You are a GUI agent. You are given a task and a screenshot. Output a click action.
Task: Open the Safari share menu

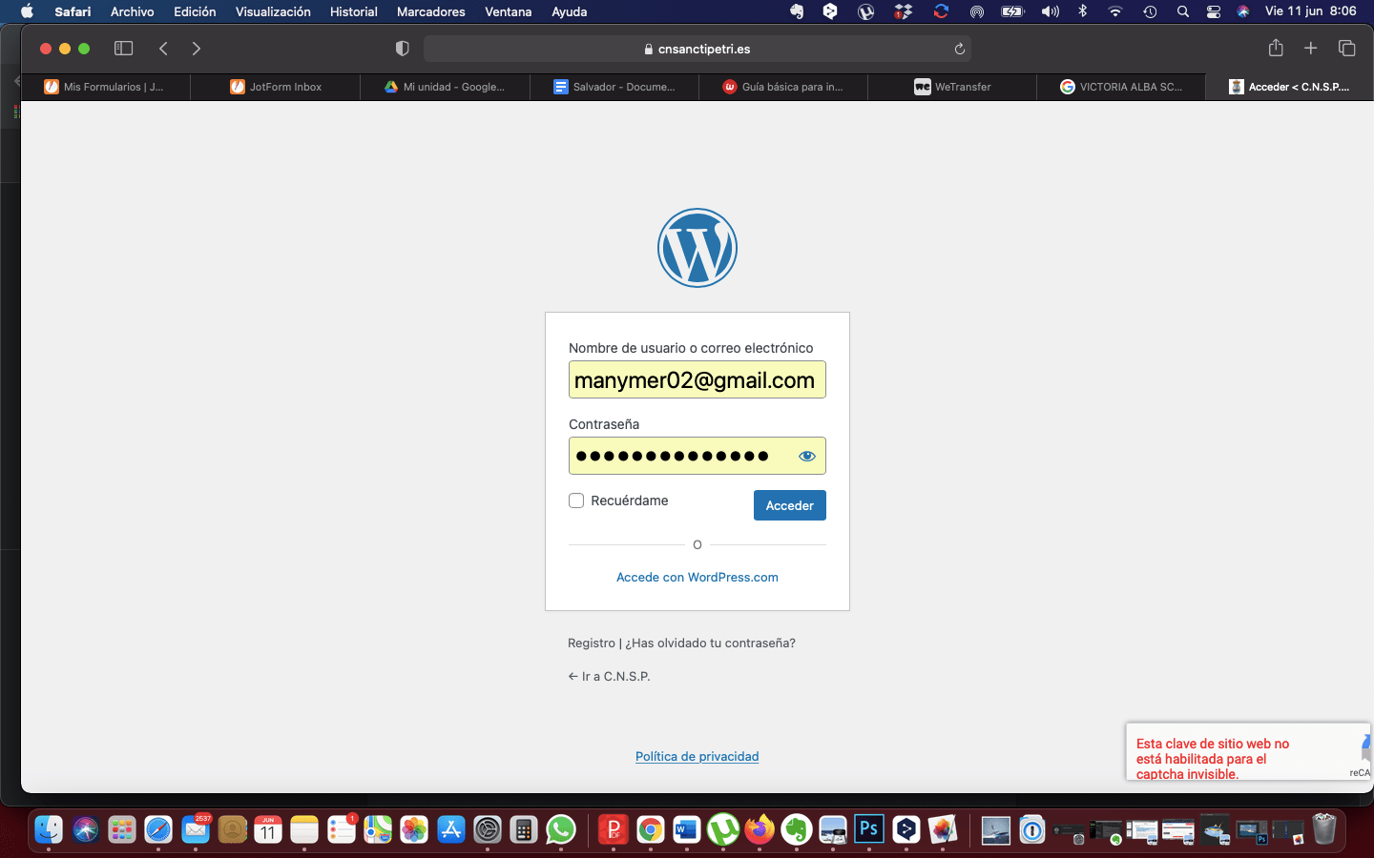pos(1276,48)
